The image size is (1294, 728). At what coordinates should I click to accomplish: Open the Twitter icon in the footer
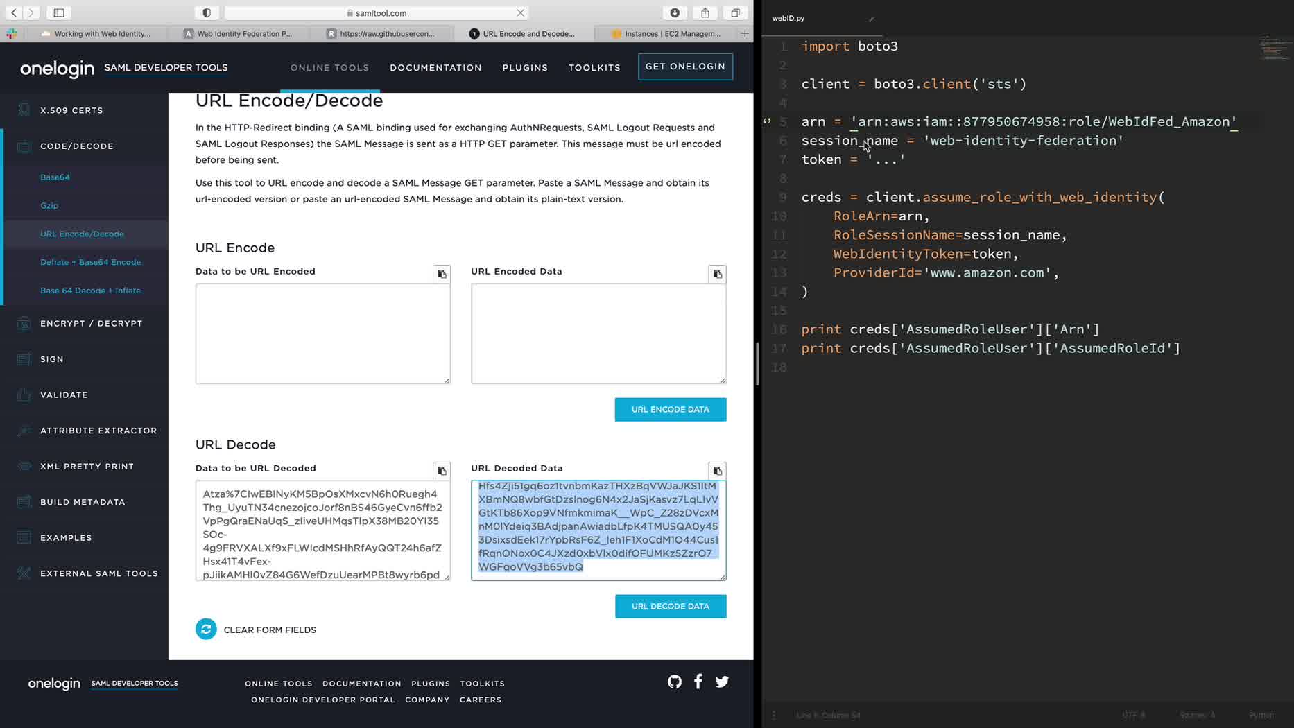click(x=722, y=682)
